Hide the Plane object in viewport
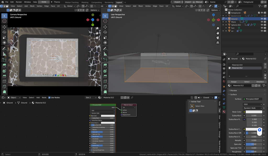This screenshot has width=268, height=156. [x=261, y=22]
